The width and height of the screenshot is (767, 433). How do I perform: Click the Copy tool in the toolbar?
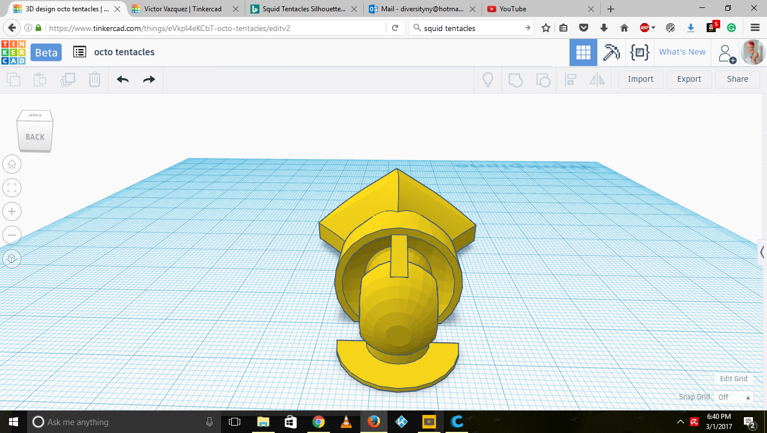click(x=13, y=79)
